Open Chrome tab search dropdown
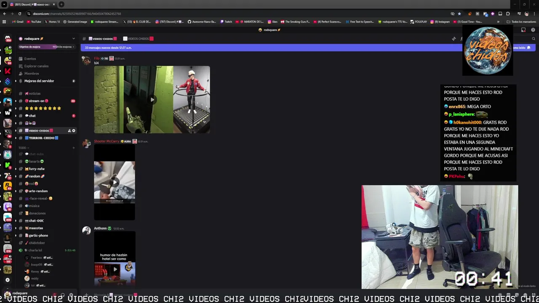The image size is (539, 303). 4,4
